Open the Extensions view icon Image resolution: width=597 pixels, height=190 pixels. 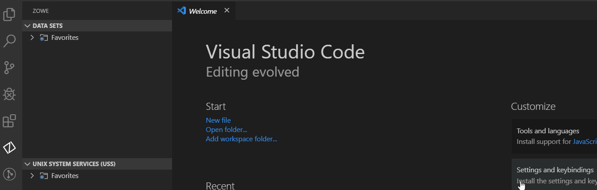(9, 121)
